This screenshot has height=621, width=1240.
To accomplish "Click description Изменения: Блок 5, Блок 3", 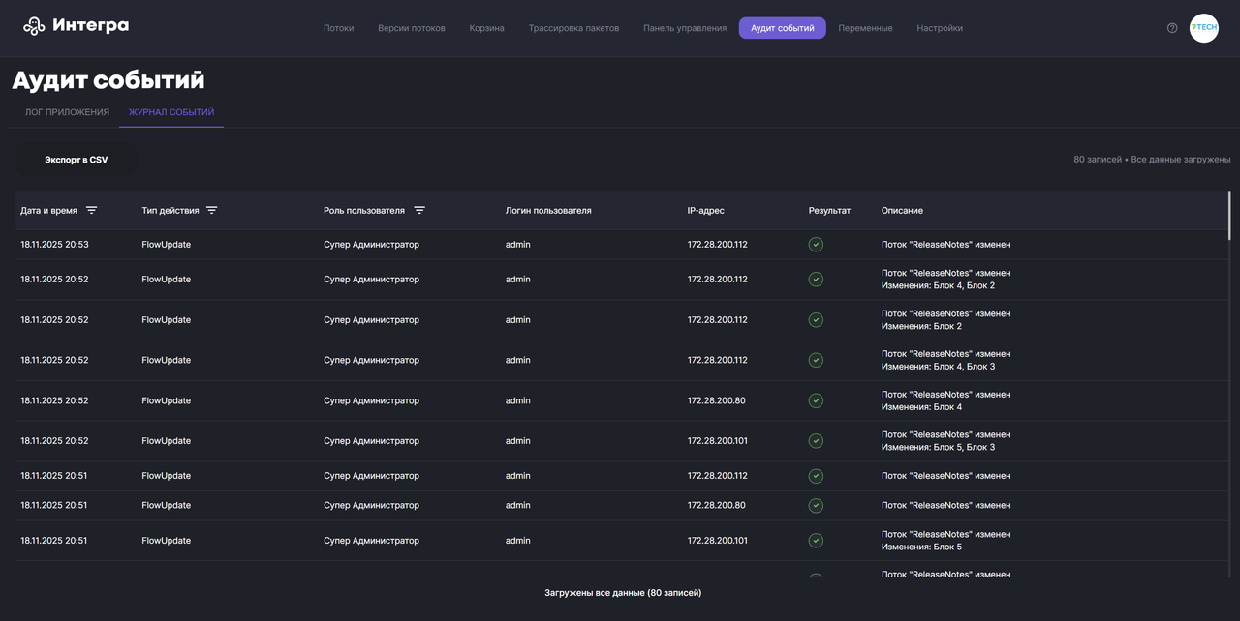I will [938, 448].
